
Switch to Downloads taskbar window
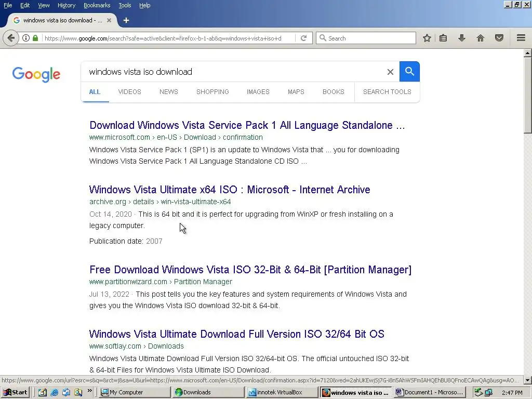click(x=208, y=392)
